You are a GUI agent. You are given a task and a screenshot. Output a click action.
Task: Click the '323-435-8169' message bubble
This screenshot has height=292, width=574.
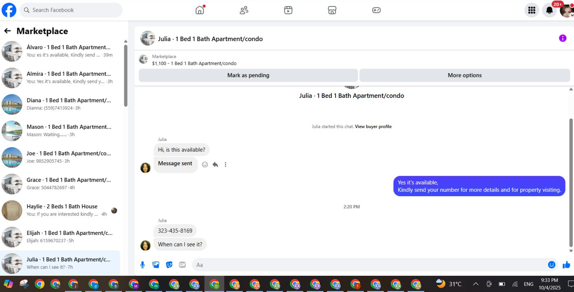[175, 231]
